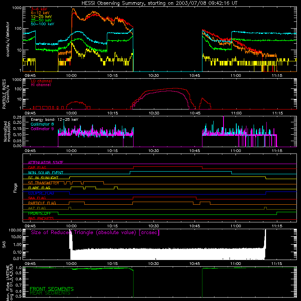Select the 50-100 keV legend label
The height and width of the screenshot is (301, 301).
43,24
